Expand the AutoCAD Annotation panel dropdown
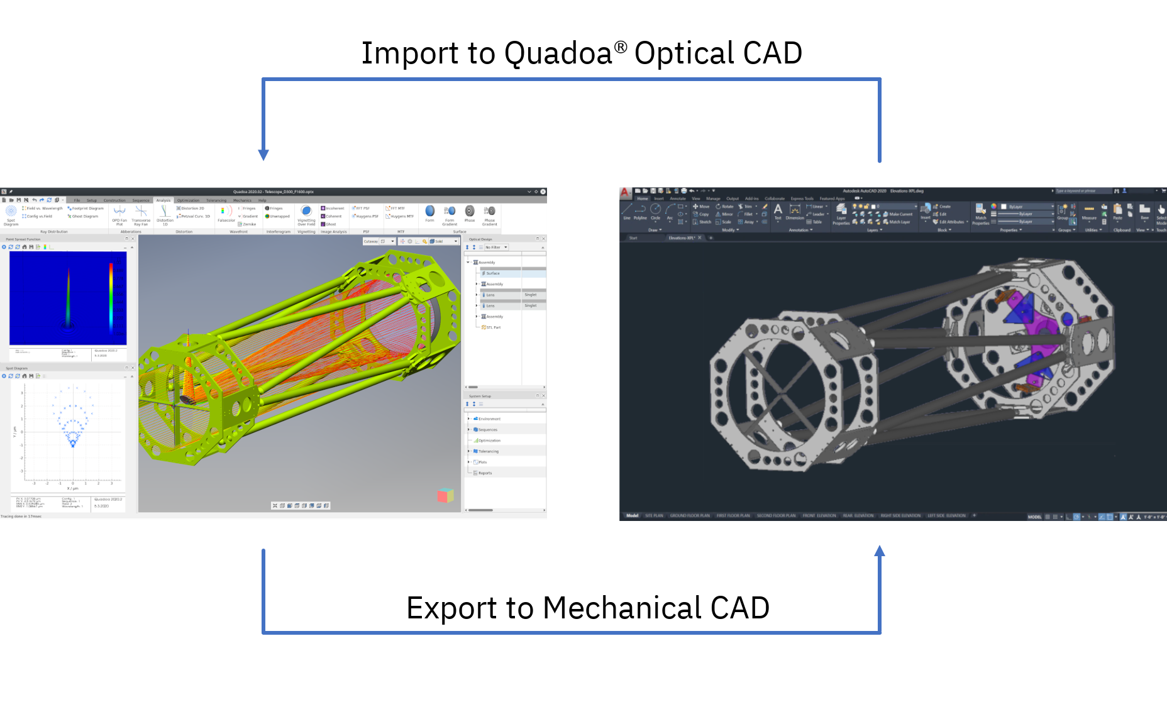This screenshot has height=707, width=1167. coord(801,230)
